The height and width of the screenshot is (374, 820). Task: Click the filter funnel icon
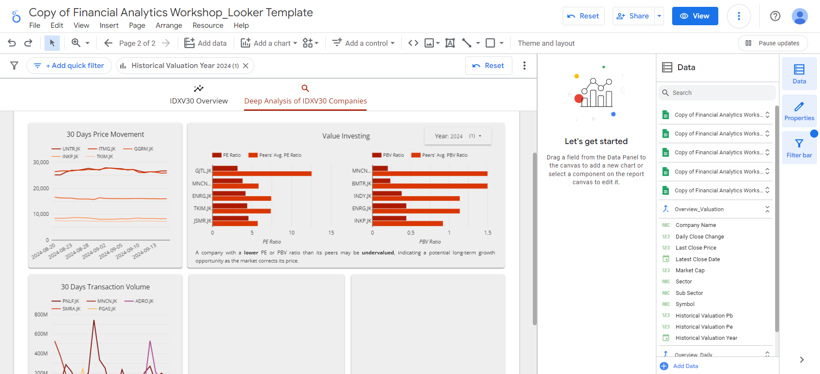[x=14, y=65]
